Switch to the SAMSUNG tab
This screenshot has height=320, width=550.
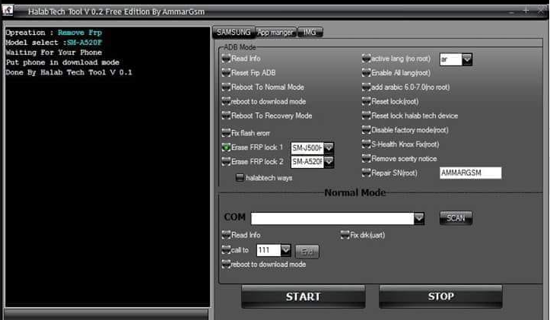pyautogui.click(x=234, y=32)
